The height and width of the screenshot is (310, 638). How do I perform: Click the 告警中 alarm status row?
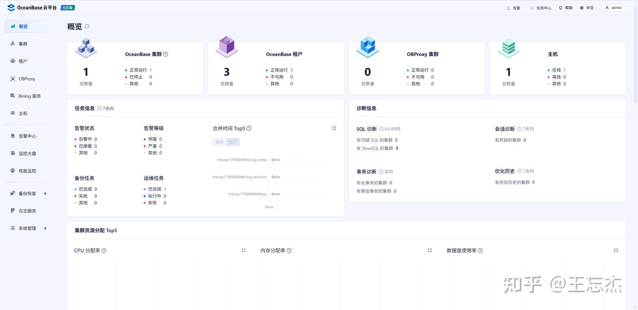pos(86,139)
